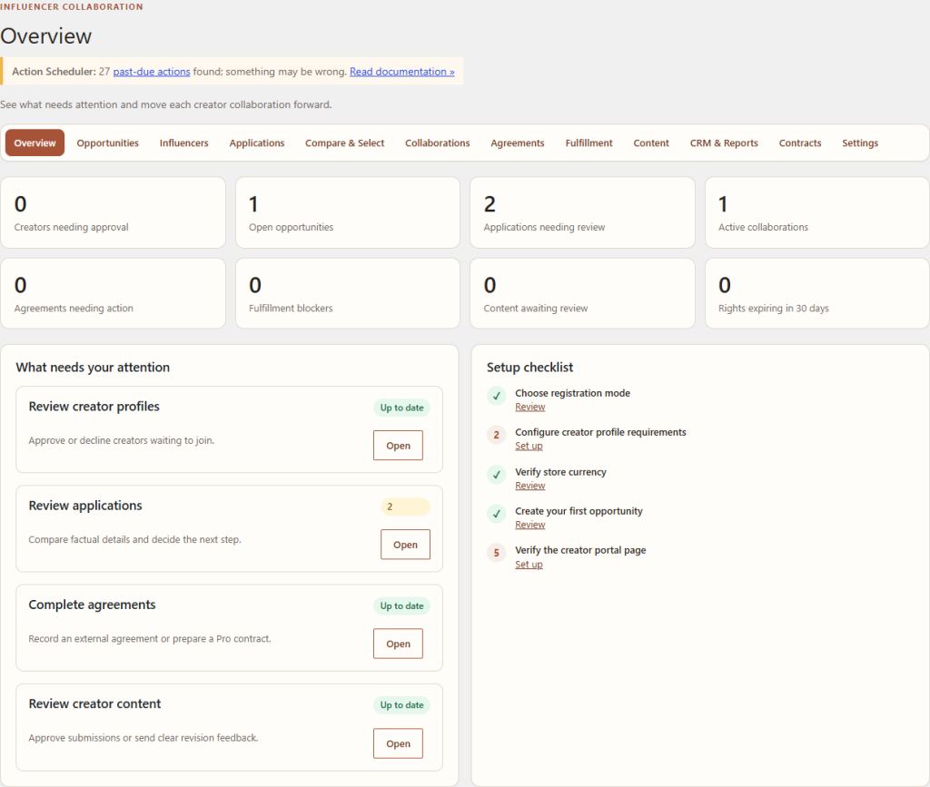Click the step 2 badge icon
The width and height of the screenshot is (930, 787).
(497, 435)
